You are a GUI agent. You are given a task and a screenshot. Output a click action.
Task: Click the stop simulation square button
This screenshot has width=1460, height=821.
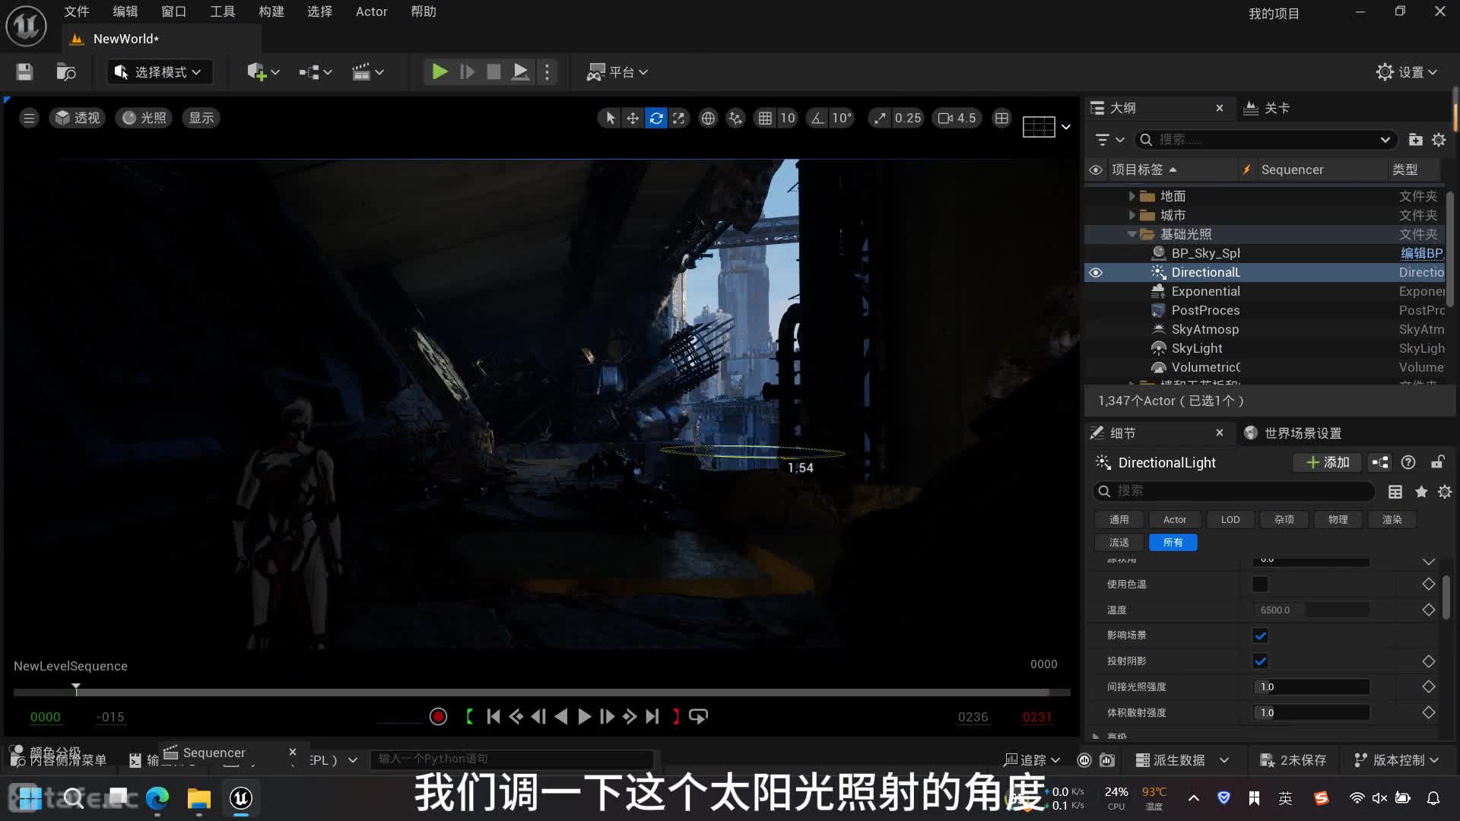pos(494,72)
